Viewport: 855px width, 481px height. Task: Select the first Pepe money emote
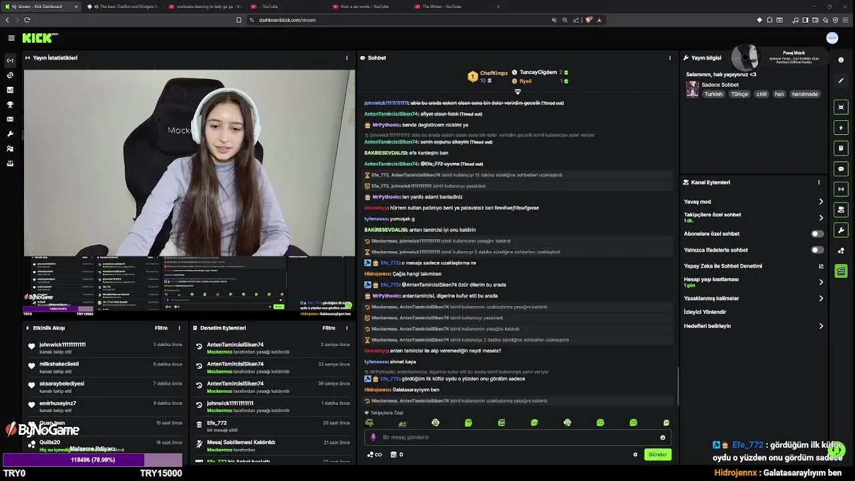[x=369, y=423]
